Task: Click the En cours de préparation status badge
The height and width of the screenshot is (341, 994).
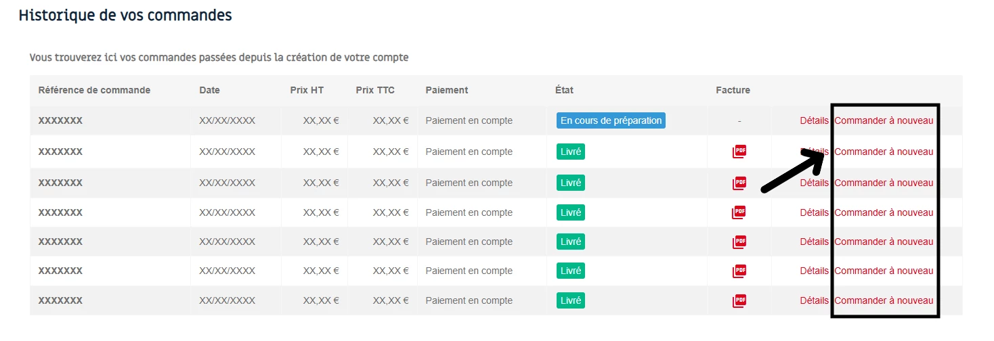Action: tap(611, 120)
